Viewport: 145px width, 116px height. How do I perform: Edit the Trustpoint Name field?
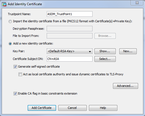(70, 14)
